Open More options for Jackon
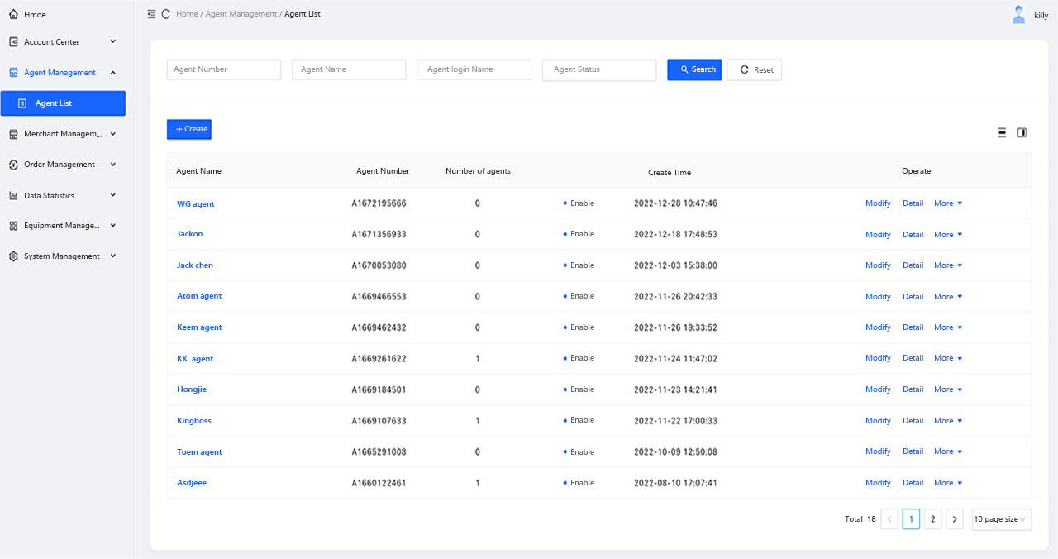Viewport: 1058px width, 559px height. (948, 235)
